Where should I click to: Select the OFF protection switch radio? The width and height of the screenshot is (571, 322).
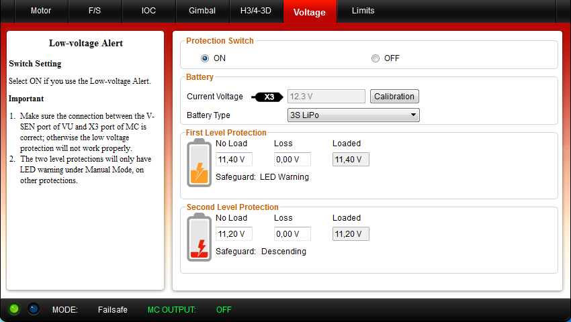376,58
